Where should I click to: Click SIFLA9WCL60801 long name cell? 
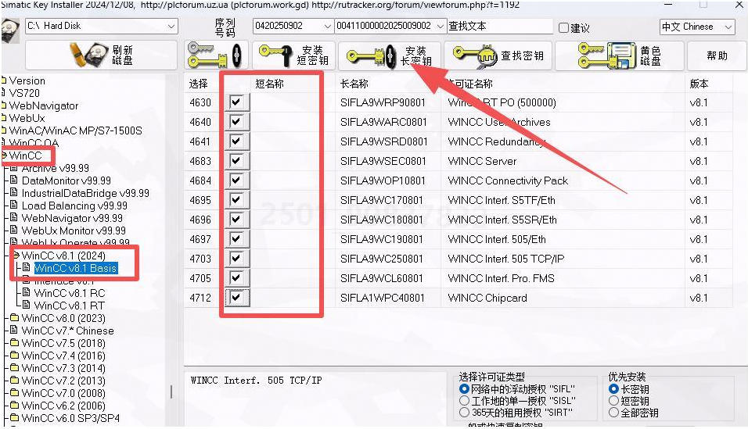click(x=383, y=278)
